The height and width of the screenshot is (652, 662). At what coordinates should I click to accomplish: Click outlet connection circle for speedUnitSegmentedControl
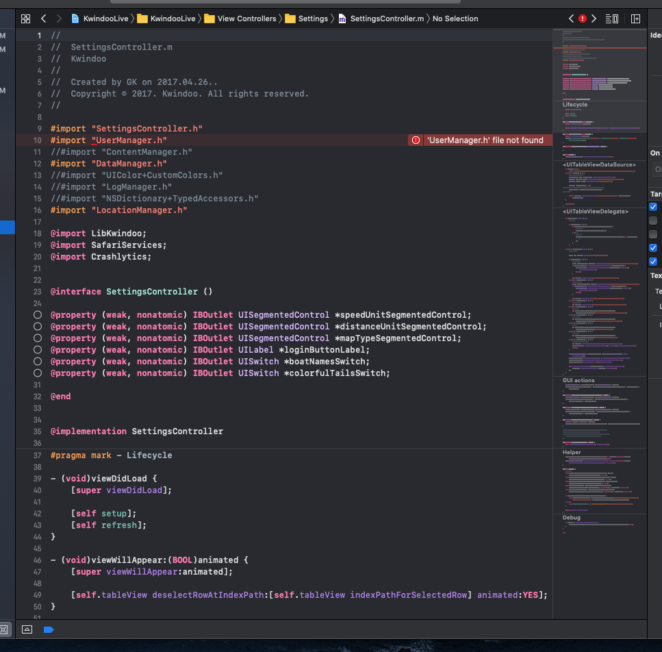click(x=38, y=315)
